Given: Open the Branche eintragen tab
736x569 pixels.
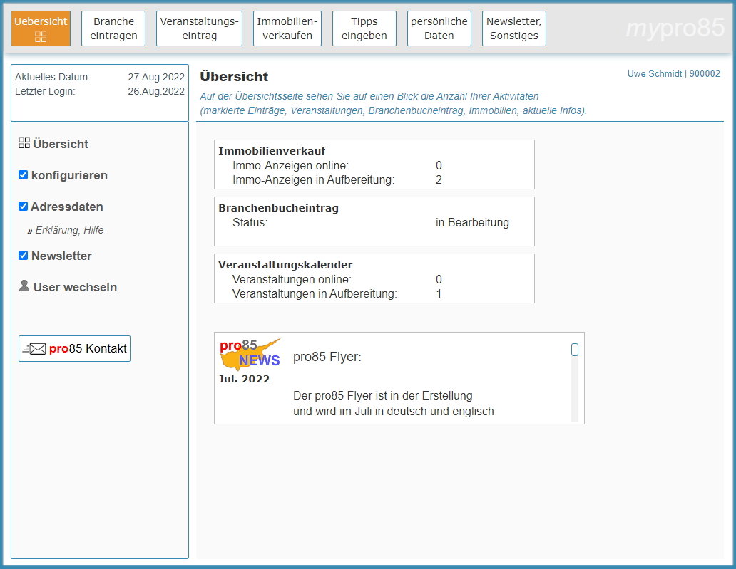Looking at the screenshot, I should (113, 28).
